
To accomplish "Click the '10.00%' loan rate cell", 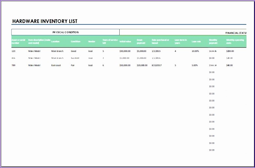I will point(195,51).
